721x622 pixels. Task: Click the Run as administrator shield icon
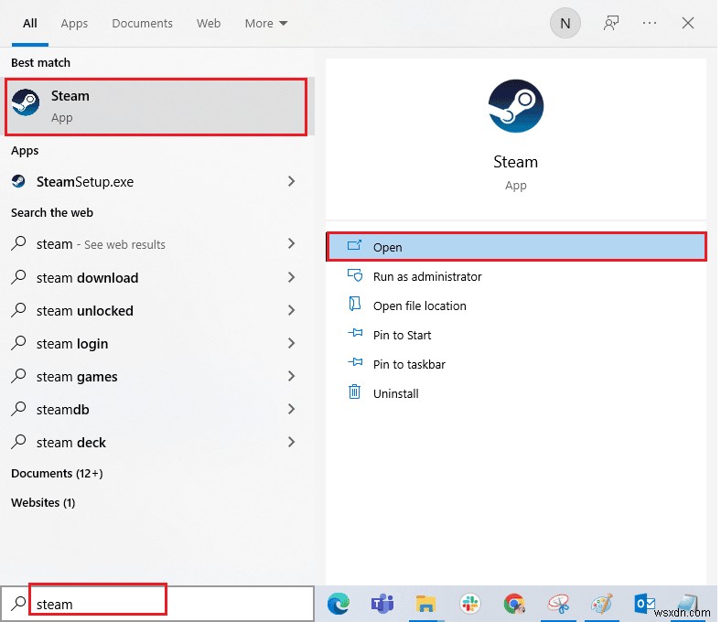[x=355, y=276]
